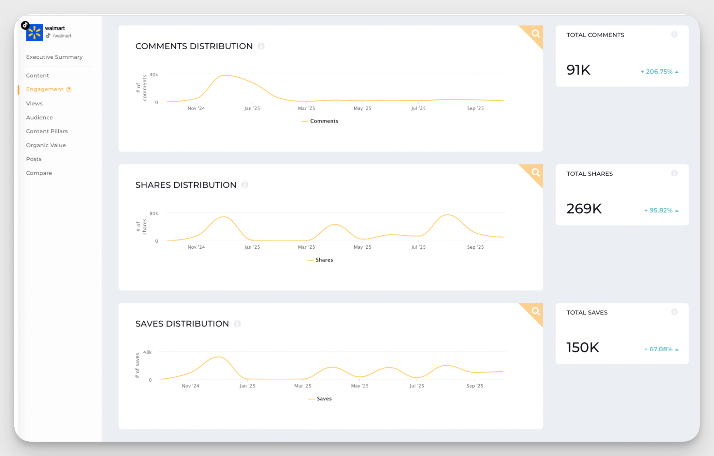Image resolution: width=714 pixels, height=456 pixels.
Task: Click the TikTok badge on the Walmart logo
Action: [x=25, y=25]
